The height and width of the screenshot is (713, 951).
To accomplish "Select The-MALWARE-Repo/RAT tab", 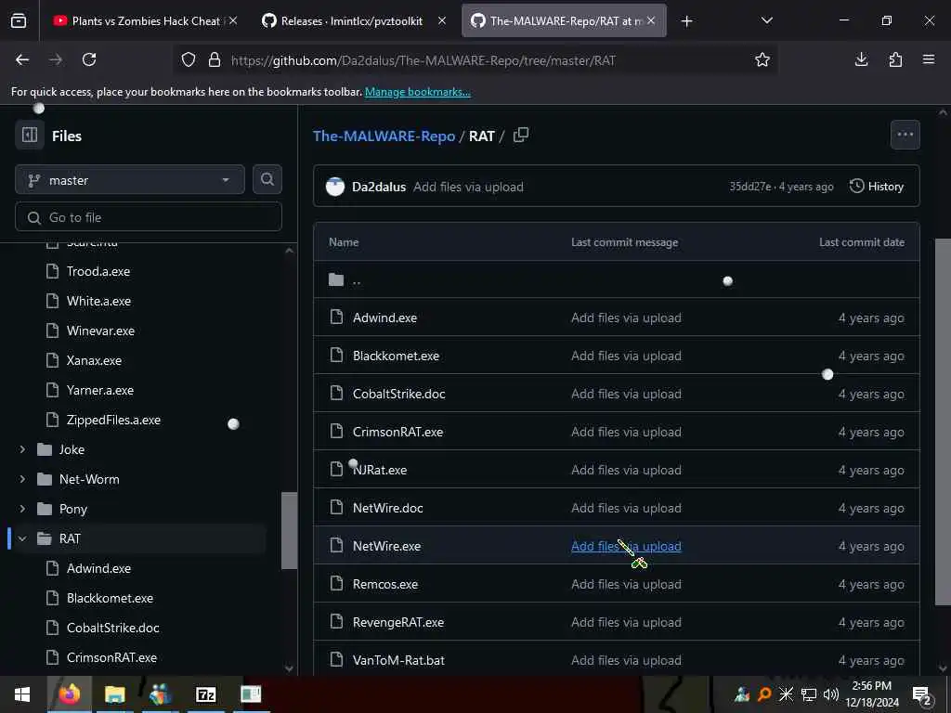I will [x=564, y=21].
